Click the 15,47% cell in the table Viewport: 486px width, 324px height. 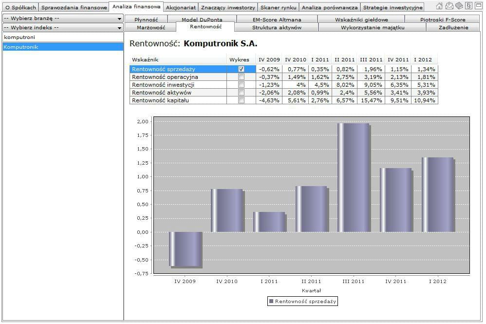click(371, 100)
